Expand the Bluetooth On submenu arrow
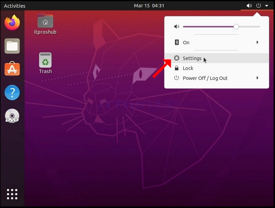 257,42
